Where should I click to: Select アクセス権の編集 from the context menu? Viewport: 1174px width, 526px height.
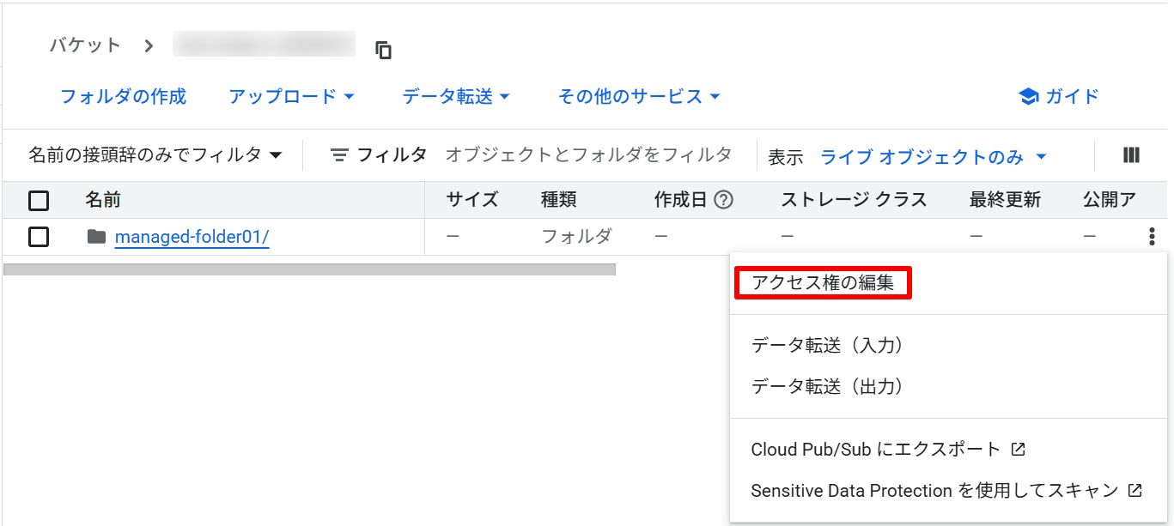[x=822, y=282]
